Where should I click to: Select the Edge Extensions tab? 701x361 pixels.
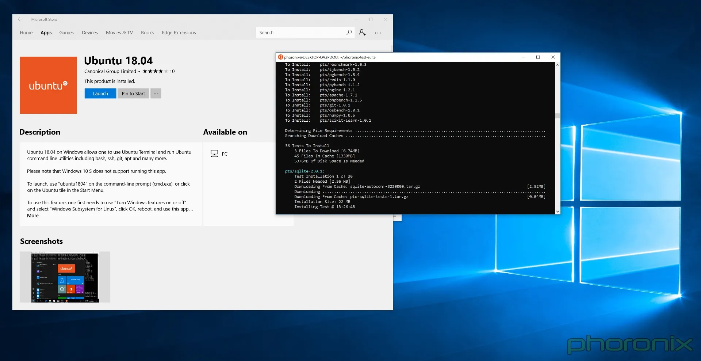(x=179, y=33)
